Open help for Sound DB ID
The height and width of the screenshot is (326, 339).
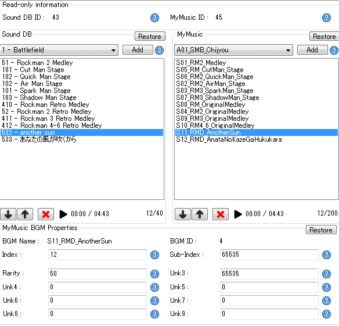(x=154, y=17)
